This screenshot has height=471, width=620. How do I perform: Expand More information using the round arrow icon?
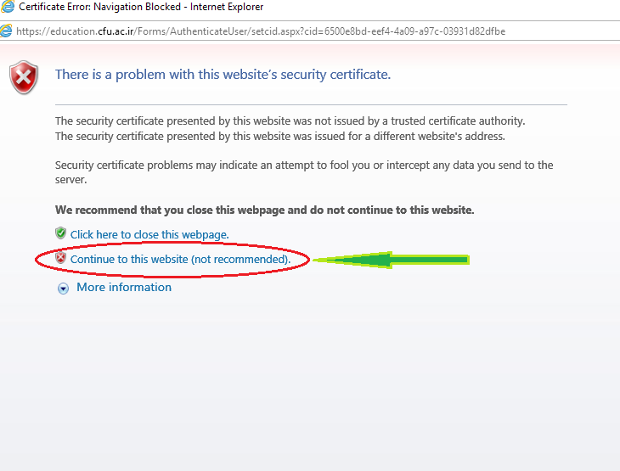(63, 289)
